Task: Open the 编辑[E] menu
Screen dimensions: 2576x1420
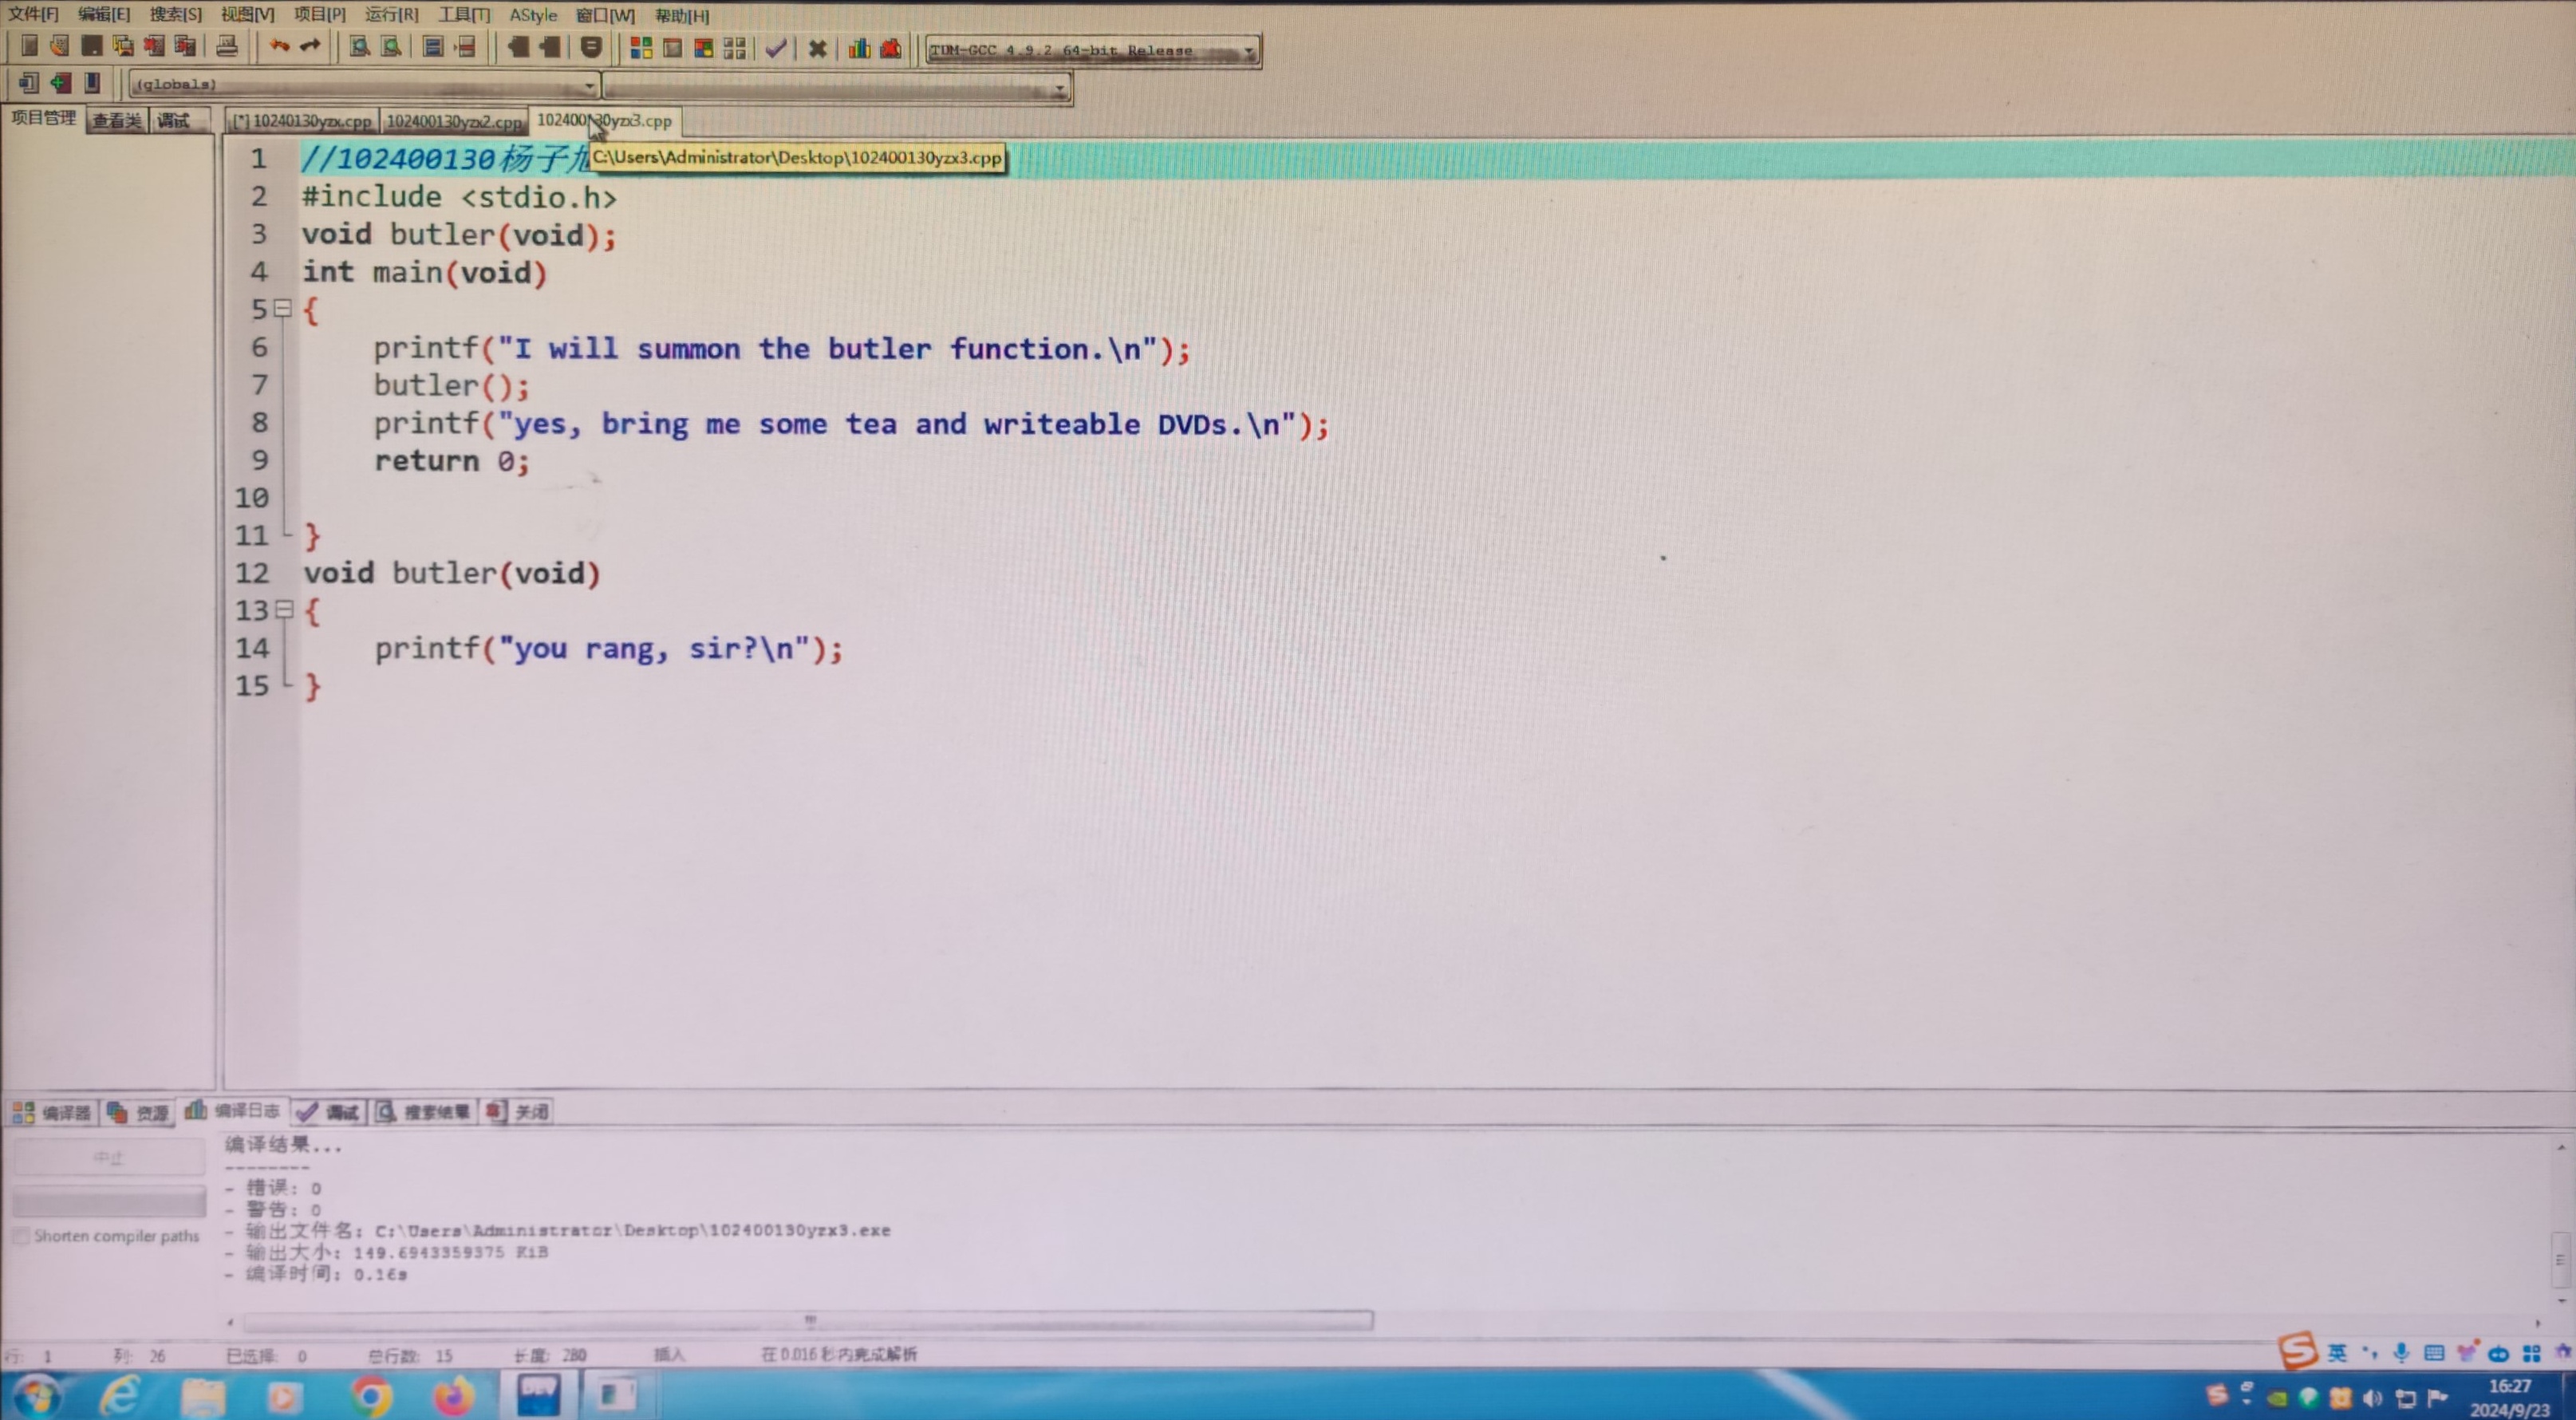Action: pyautogui.click(x=104, y=14)
